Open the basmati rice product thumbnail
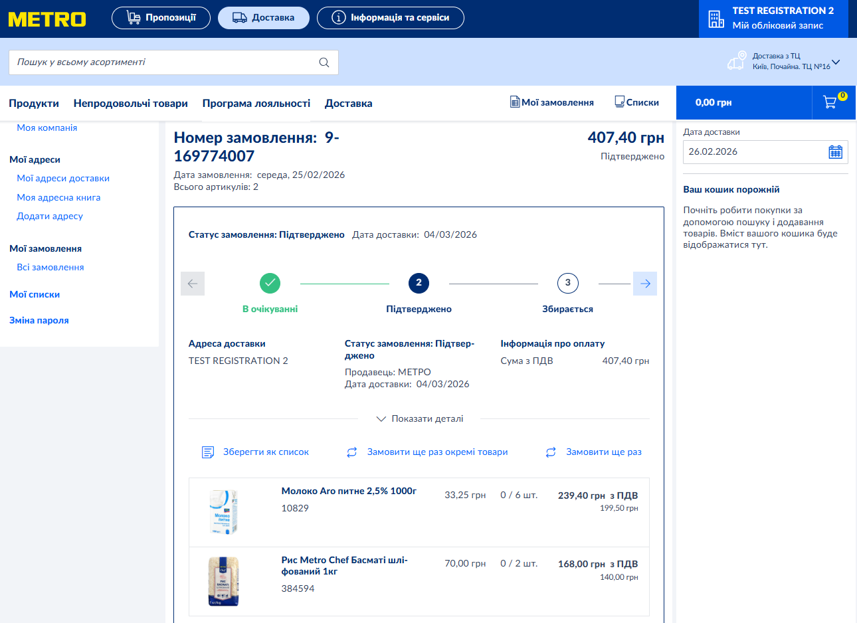The width and height of the screenshot is (857, 623). coord(224,581)
